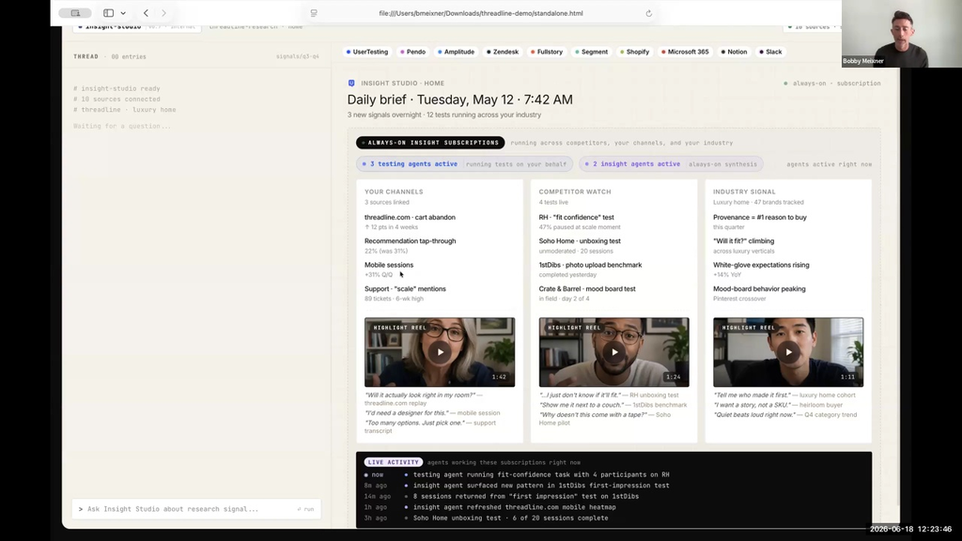Image resolution: width=962 pixels, height=541 pixels.
Task: Play the Your Channels highlight reel
Action: pyautogui.click(x=440, y=352)
